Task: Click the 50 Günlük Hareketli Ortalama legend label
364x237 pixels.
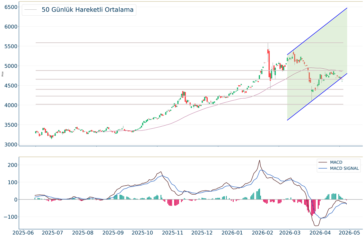Action: point(87,10)
